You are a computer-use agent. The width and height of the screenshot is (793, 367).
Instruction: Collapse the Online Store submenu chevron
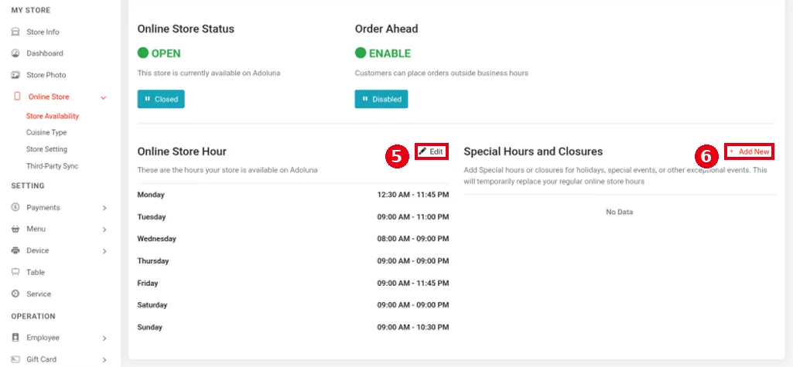click(104, 97)
